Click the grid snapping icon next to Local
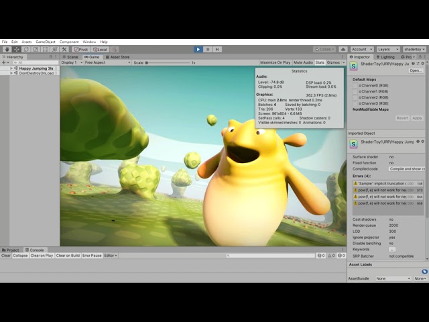 pos(115,50)
